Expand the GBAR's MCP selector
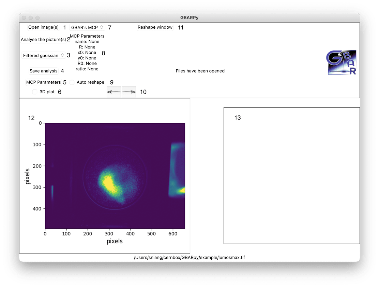 [87, 27]
